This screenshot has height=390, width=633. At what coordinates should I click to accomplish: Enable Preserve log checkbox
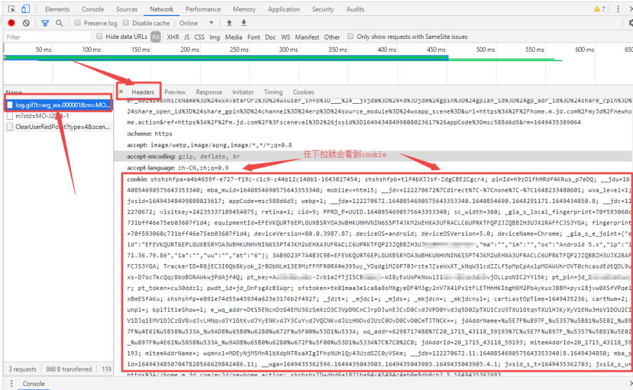(77, 23)
